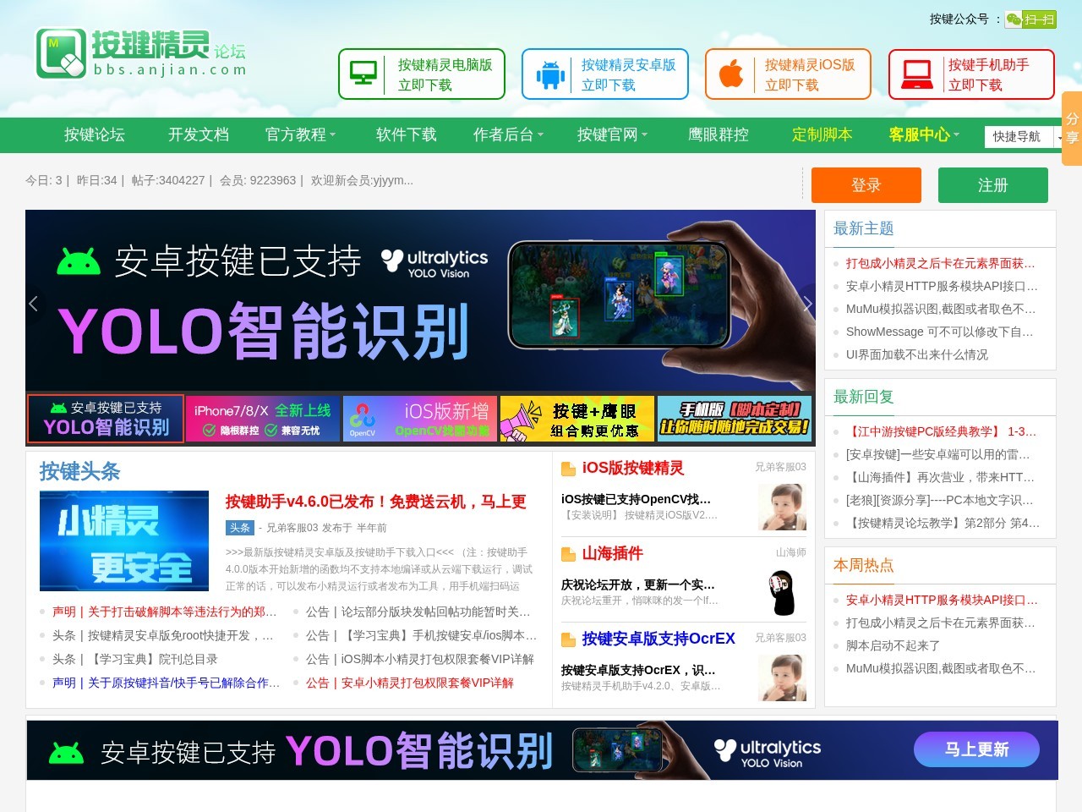This screenshot has width=1082, height=812.
Task: Click the 按键精灵 forum logo
Action: coord(141,55)
